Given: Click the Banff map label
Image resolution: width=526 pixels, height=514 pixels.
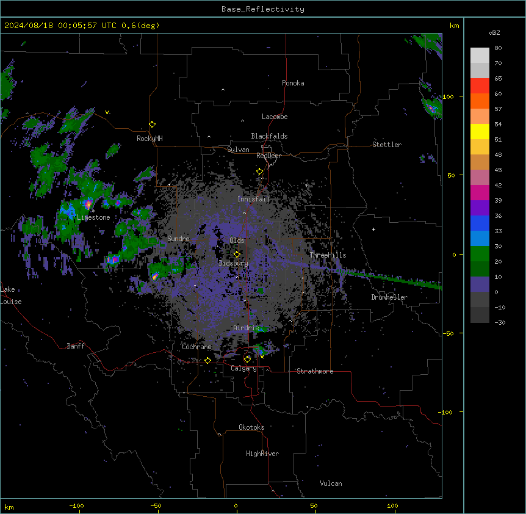Looking at the screenshot, I should [76, 346].
